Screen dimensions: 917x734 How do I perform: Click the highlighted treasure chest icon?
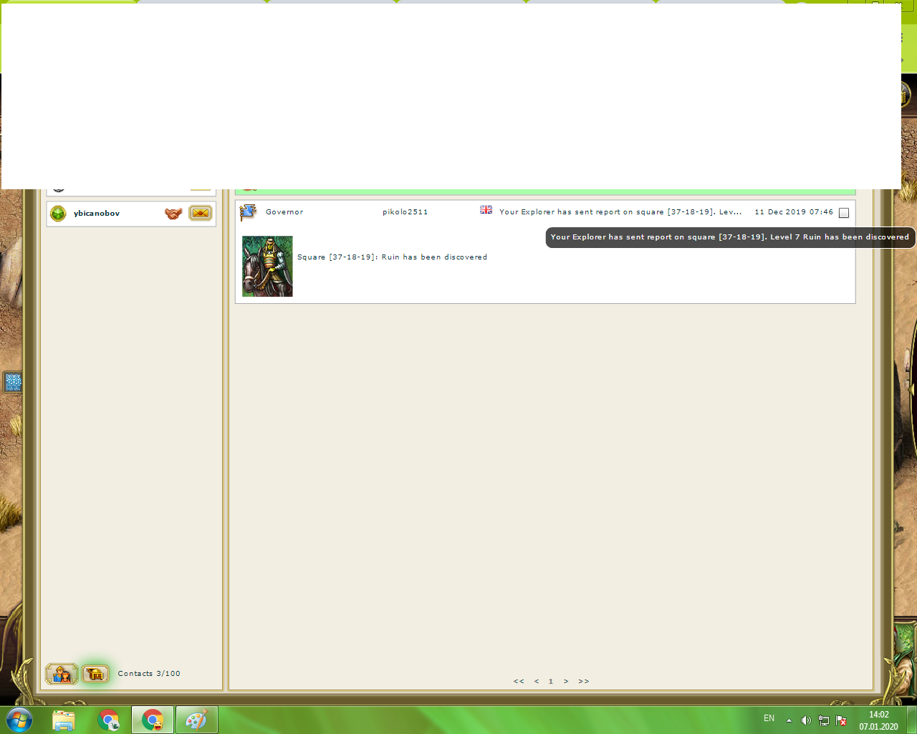pyautogui.click(x=95, y=674)
